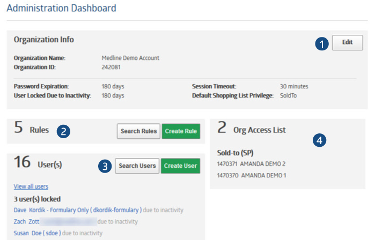Click the Medline Demo Account organization name
The height and width of the screenshot is (240, 375).
pyautogui.click(x=130, y=58)
